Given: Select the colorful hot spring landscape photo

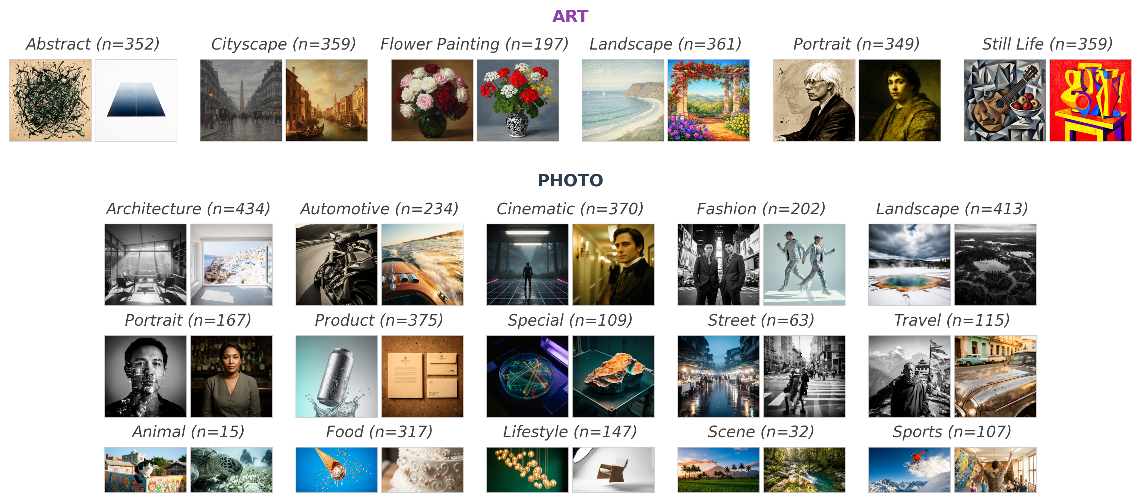Looking at the screenshot, I should [909, 265].
